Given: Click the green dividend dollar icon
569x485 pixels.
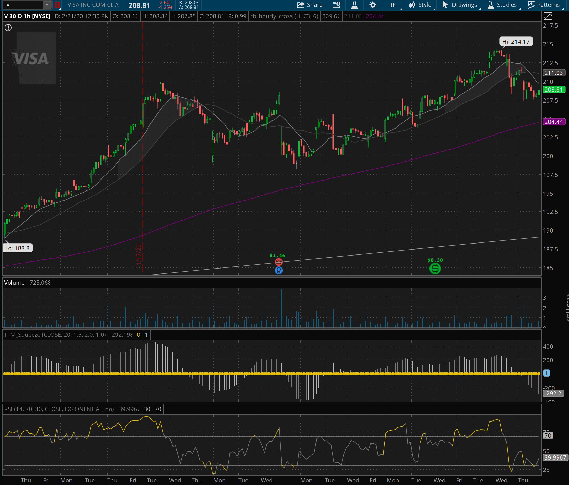Looking at the screenshot, I should [435, 269].
